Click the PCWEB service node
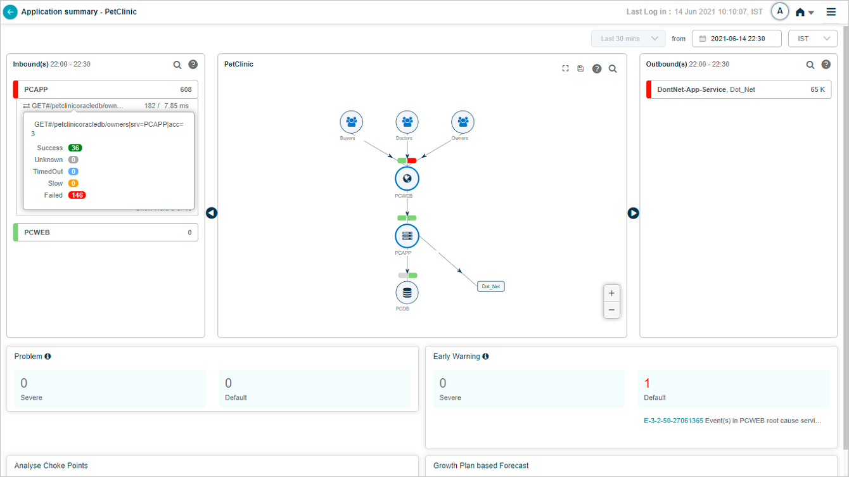Viewport: 849px width, 477px height. [x=407, y=179]
